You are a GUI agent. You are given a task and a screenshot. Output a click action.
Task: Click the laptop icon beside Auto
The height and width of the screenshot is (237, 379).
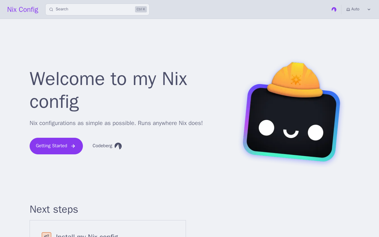[x=348, y=9]
